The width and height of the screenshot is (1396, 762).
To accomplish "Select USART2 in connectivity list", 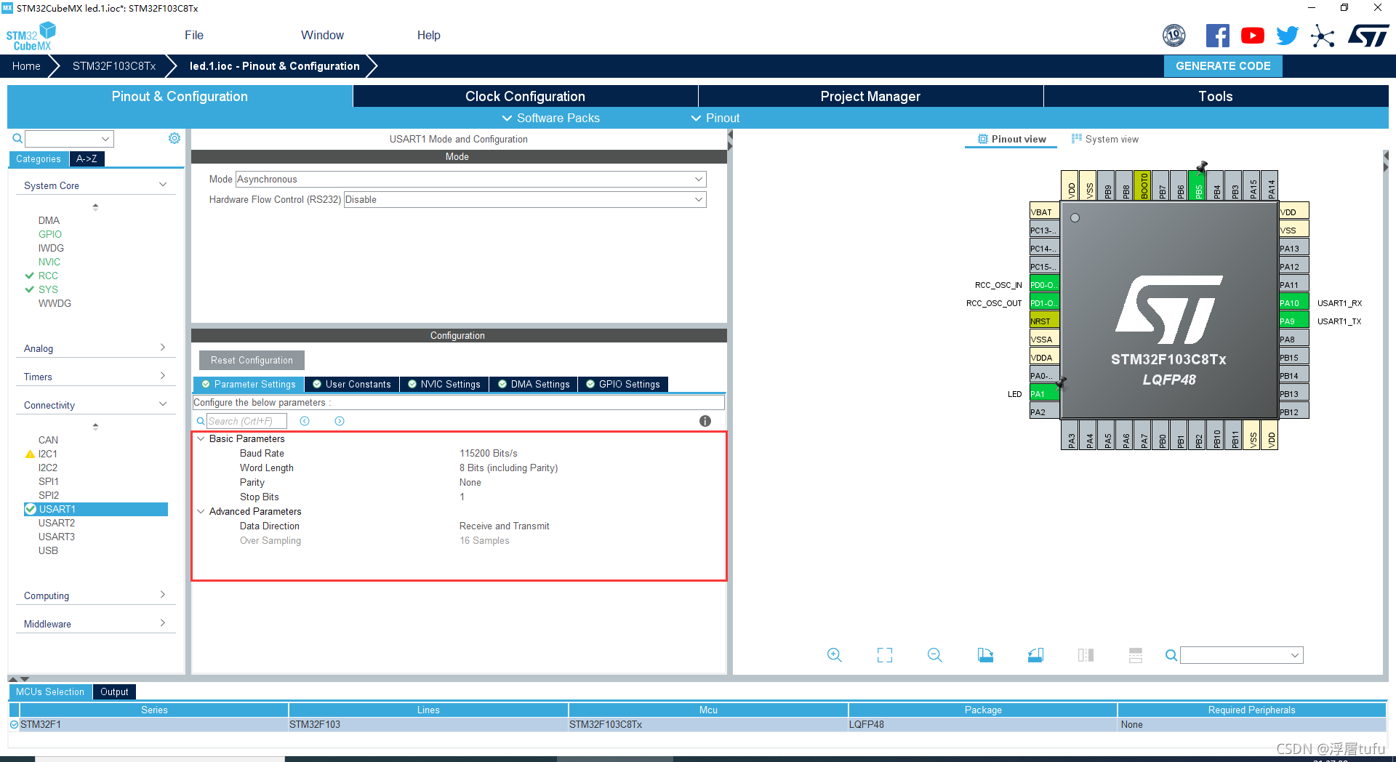I will click(x=57, y=523).
